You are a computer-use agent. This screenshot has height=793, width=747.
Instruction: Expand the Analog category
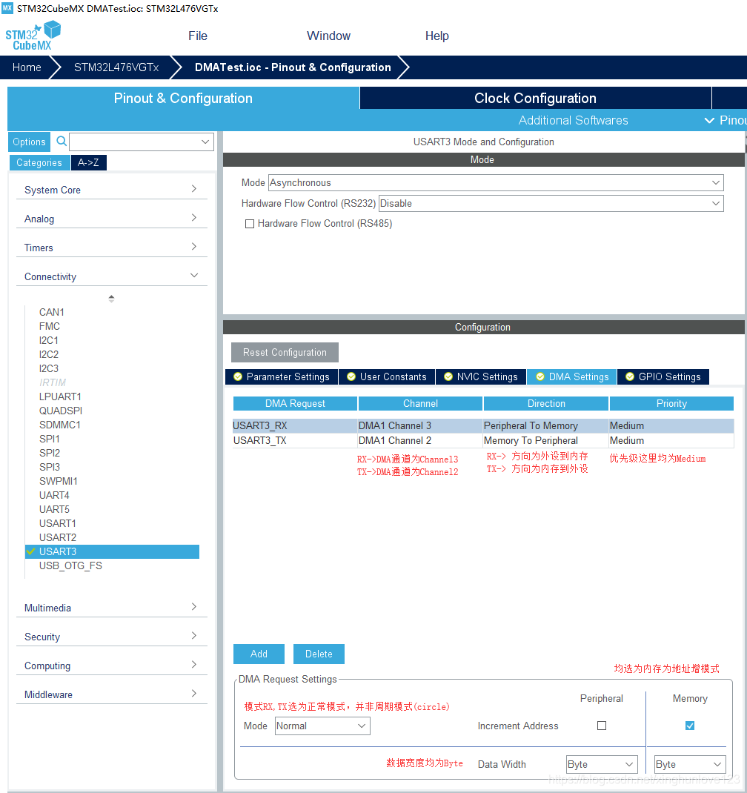pyautogui.click(x=111, y=219)
